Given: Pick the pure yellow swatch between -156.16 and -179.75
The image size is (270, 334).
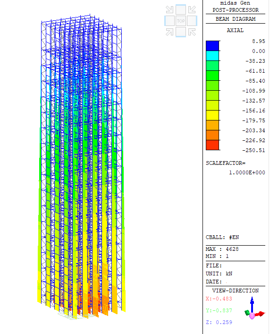Looking at the screenshot, I should pyautogui.click(x=212, y=115).
